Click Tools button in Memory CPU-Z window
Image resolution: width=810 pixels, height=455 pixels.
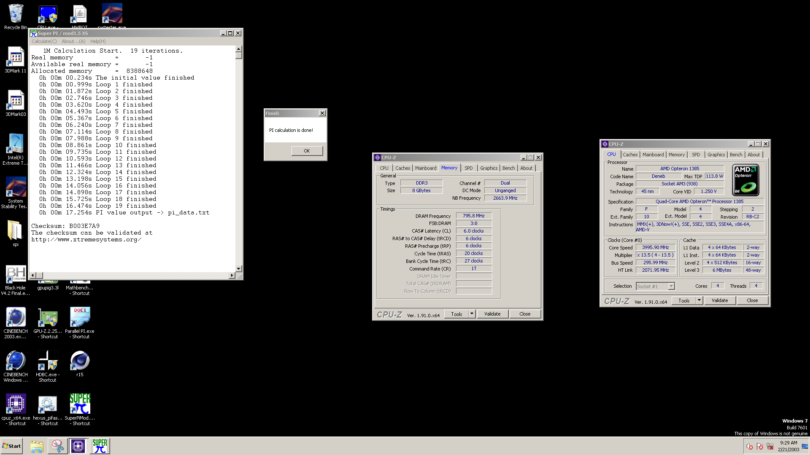click(x=456, y=314)
